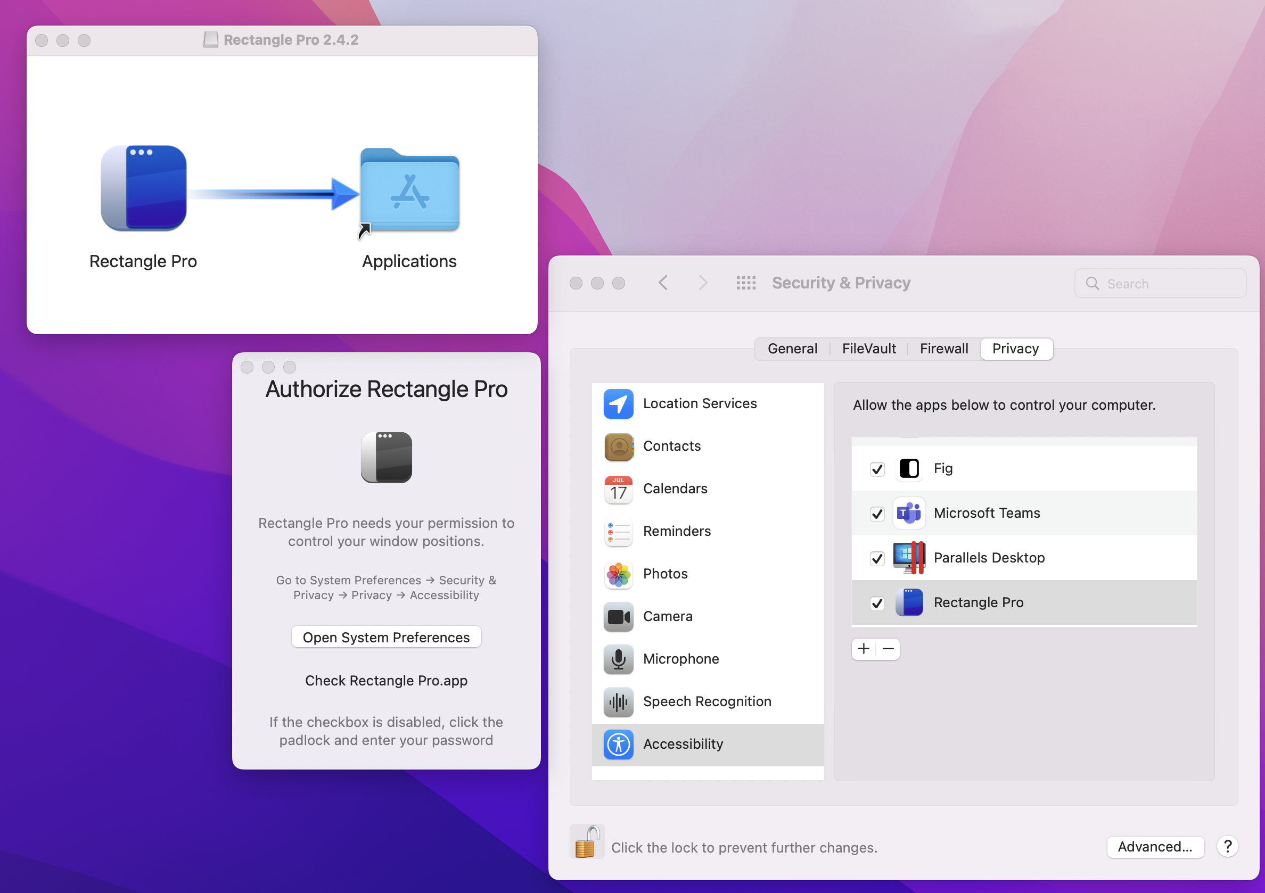Go back with the left chevron
Viewport: 1265px width, 893px height.
[x=663, y=283]
